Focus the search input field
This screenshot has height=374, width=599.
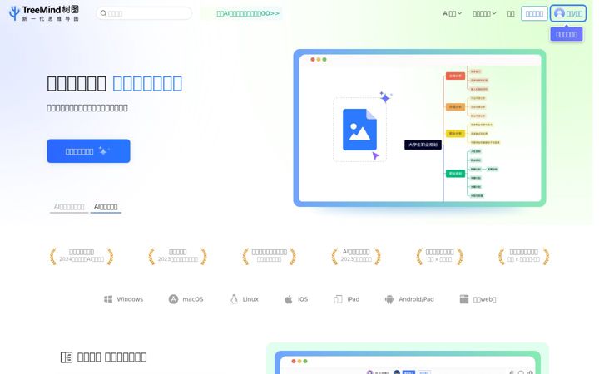coord(144,13)
